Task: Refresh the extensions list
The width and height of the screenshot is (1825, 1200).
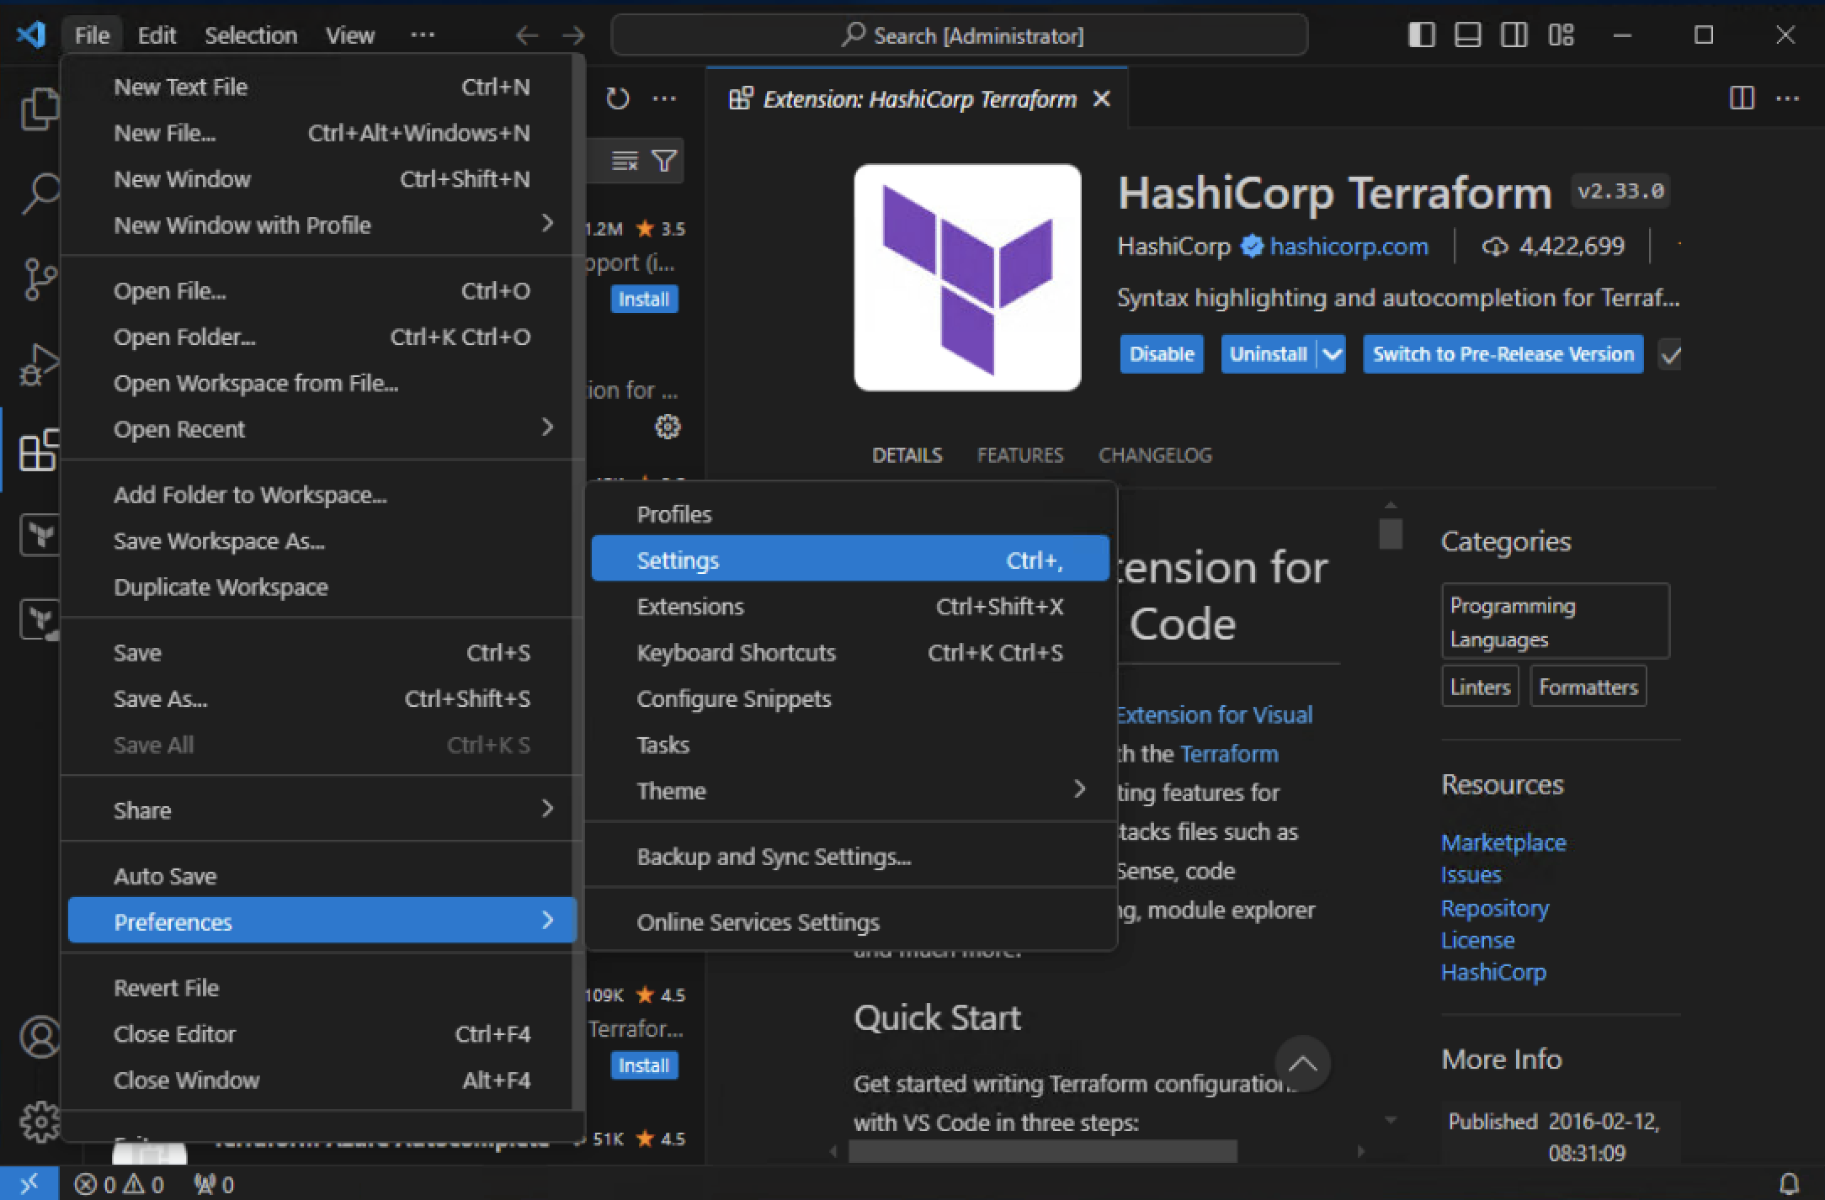Action: (617, 98)
